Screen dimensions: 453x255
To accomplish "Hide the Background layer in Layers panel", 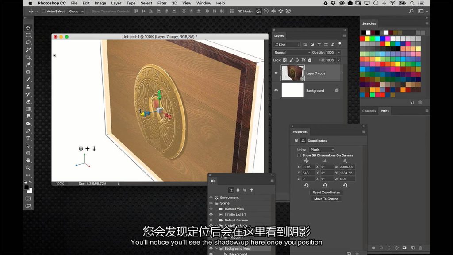I will pyautogui.click(x=276, y=90).
